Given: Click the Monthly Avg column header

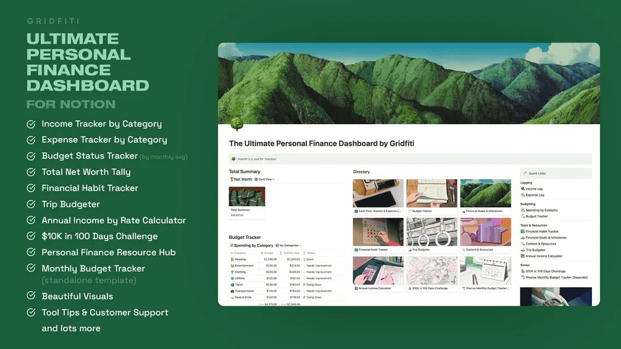Looking at the screenshot, I should (x=290, y=253).
